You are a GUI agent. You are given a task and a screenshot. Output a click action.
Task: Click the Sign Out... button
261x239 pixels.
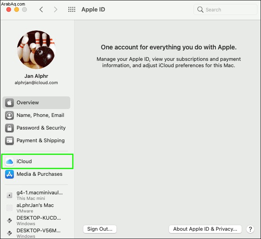(100, 229)
